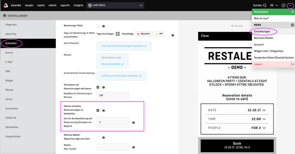Click the Logout exit icon
295x154 pixels.
coord(292,64)
